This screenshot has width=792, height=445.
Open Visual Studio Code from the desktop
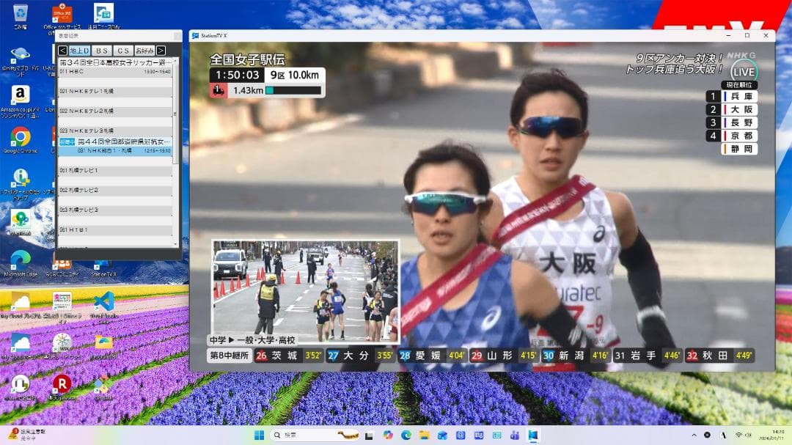[106, 299]
